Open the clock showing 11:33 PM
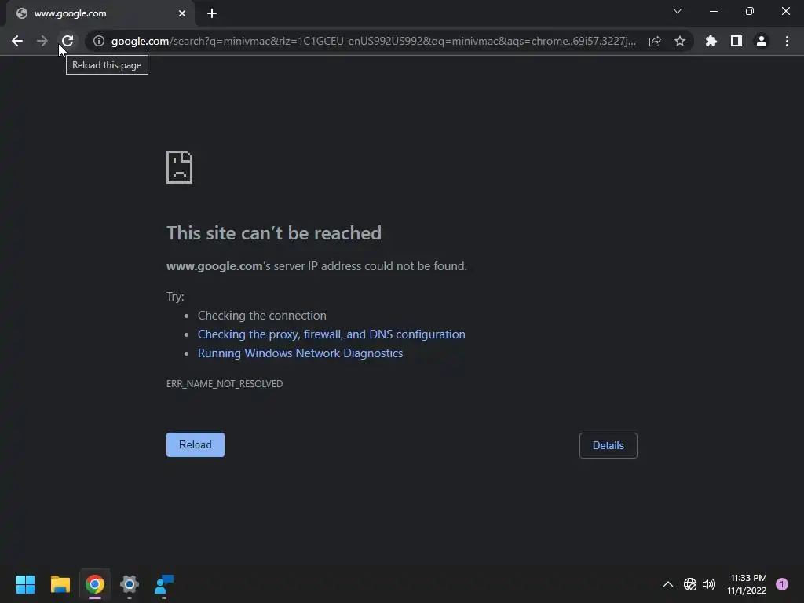This screenshot has height=603, width=804. coord(747,584)
